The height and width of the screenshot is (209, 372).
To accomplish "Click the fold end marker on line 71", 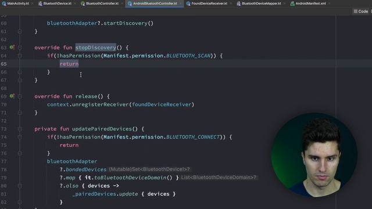I will coord(20,113).
